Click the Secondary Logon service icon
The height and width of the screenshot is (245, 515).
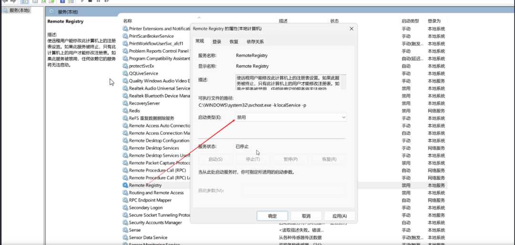tap(125, 207)
